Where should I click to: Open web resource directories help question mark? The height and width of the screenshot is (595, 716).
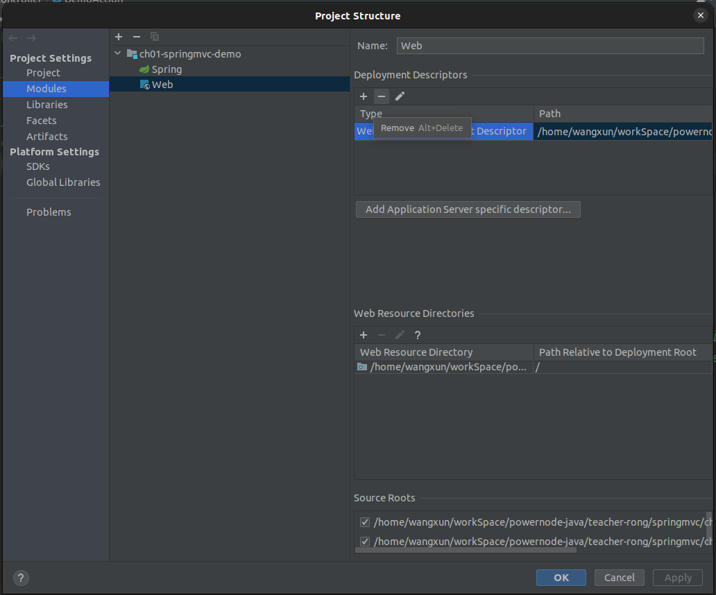(x=418, y=335)
